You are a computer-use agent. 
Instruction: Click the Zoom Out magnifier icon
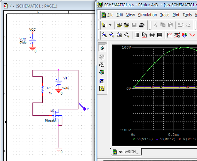click(x=112, y=35)
